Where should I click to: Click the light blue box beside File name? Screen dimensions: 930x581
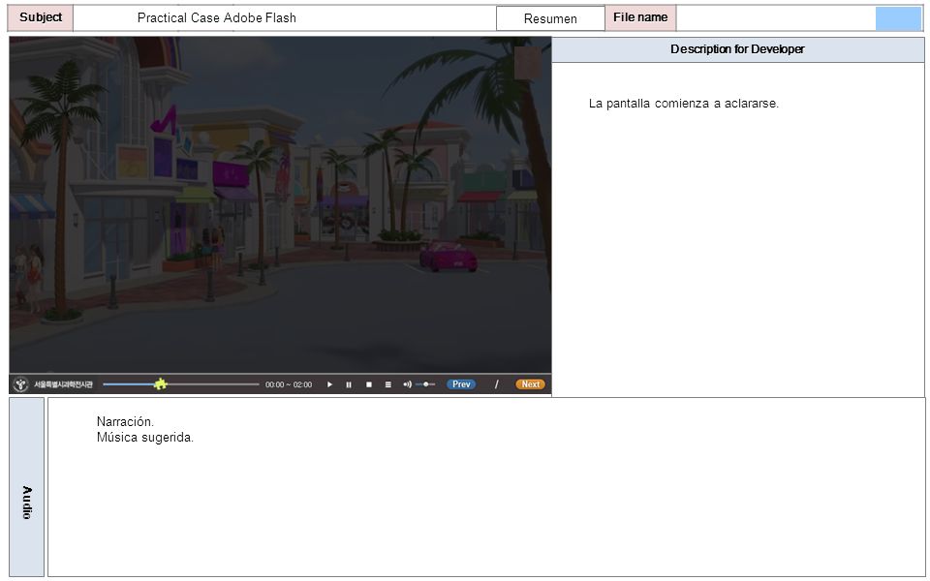click(x=899, y=18)
